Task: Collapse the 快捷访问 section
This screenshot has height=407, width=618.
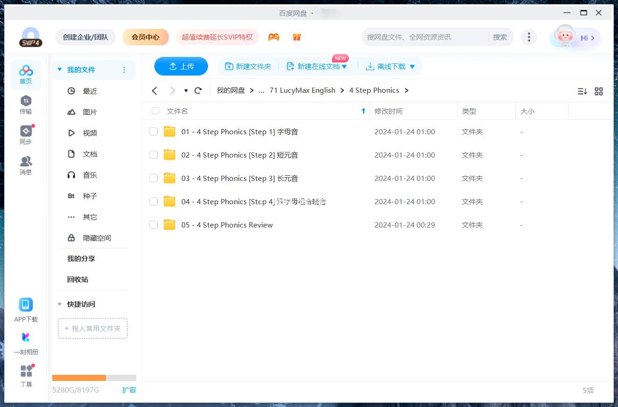Action: coord(60,304)
